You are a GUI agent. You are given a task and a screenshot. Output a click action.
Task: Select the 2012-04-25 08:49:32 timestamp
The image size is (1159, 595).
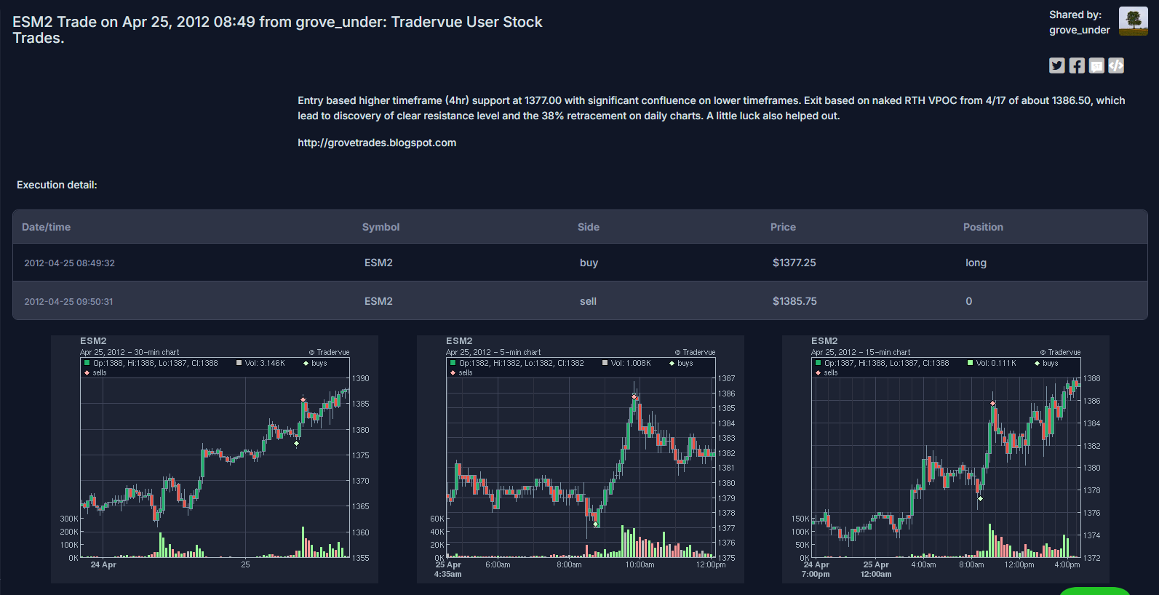coord(69,263)
